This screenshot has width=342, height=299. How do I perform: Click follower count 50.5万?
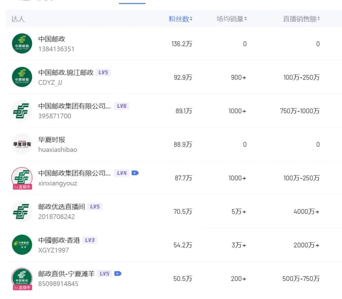pyautogui.click(x=183, y=279)
